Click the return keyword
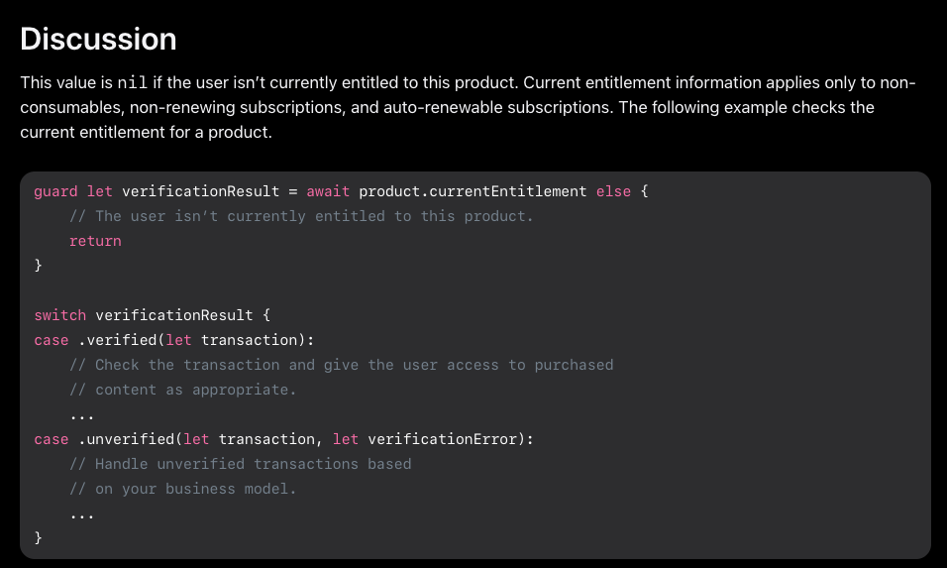The image size is (947, 568). 95,241
